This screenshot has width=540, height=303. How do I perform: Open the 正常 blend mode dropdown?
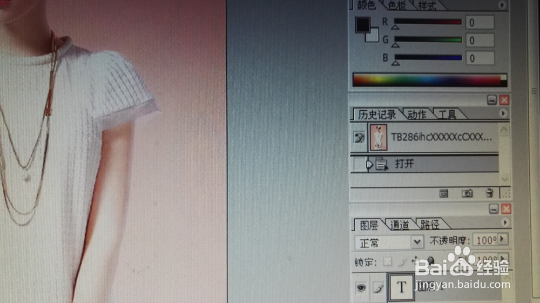coord(389,243)
